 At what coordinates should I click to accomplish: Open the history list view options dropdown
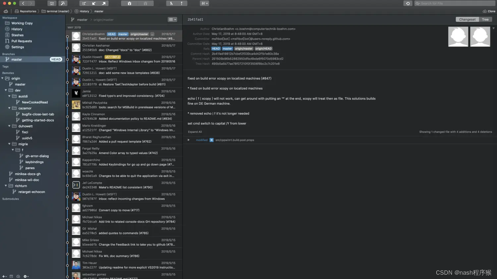(x=172, y=20)
